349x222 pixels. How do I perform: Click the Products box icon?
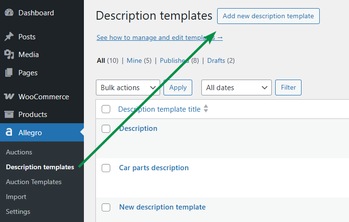9,114
